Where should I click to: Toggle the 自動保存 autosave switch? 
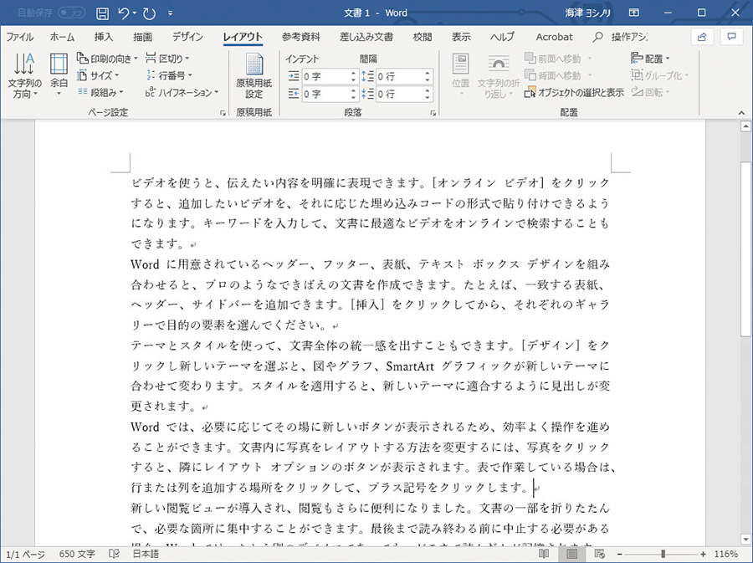click(70, 13)
